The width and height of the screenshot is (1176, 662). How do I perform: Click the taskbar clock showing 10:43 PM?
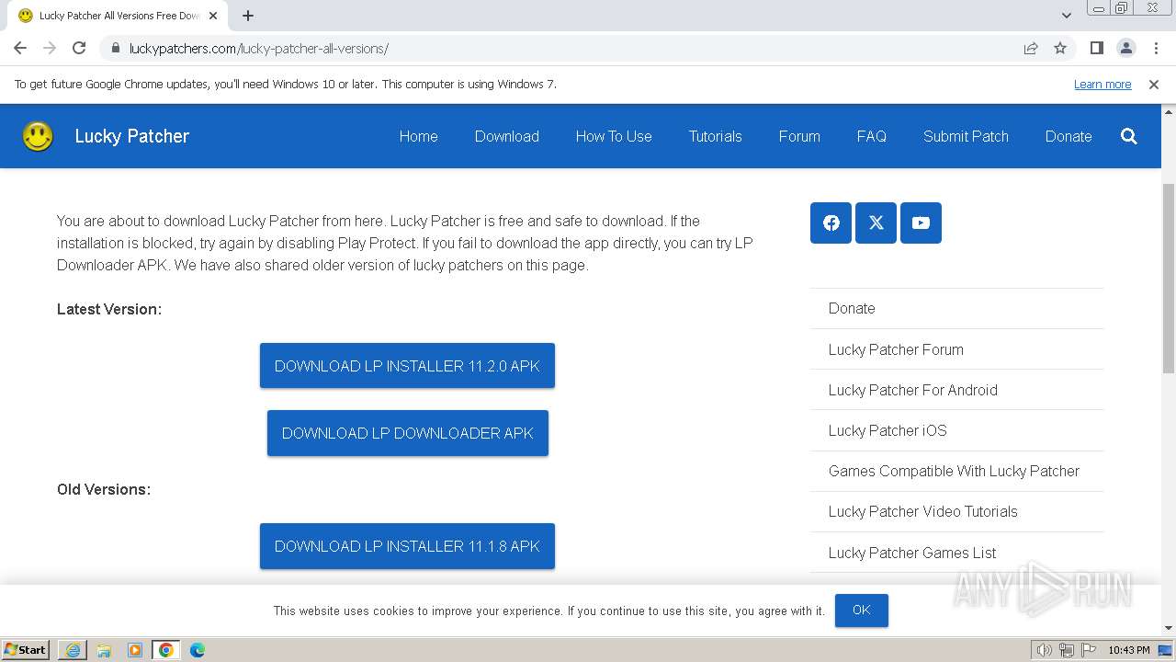coord(1128,650)
